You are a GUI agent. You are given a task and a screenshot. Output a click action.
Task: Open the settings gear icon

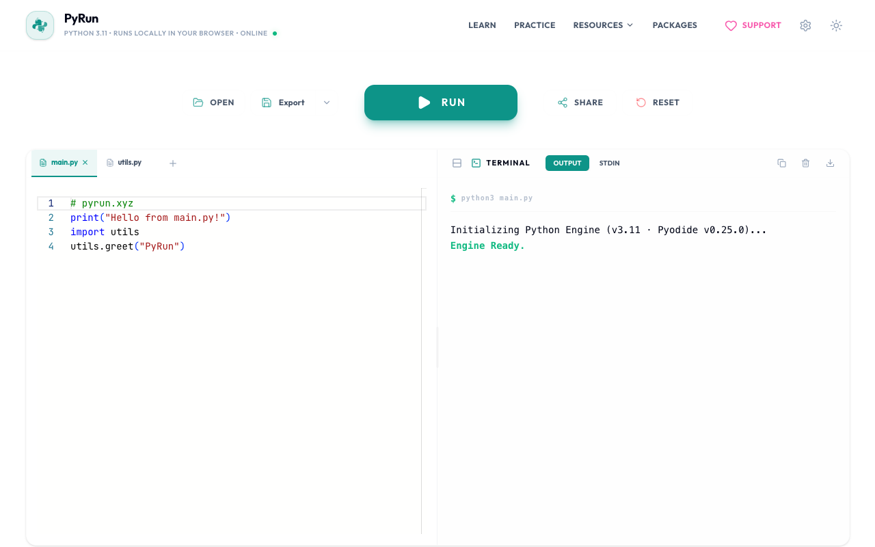tap(805, 25)
